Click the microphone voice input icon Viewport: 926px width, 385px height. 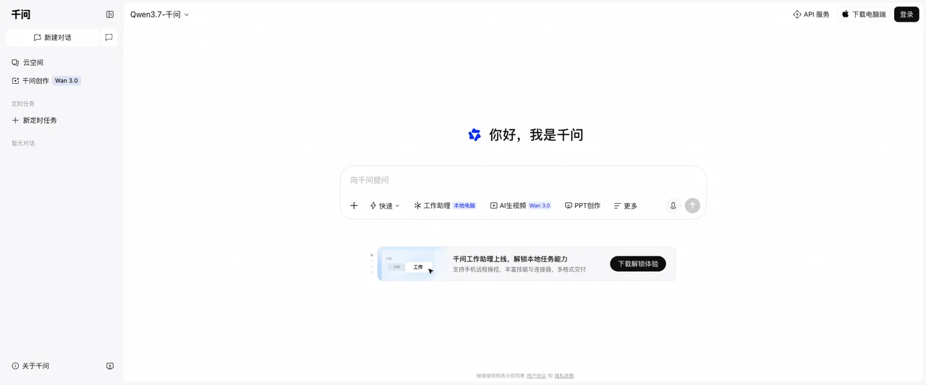pyautogui.click(x=673, y=206)
